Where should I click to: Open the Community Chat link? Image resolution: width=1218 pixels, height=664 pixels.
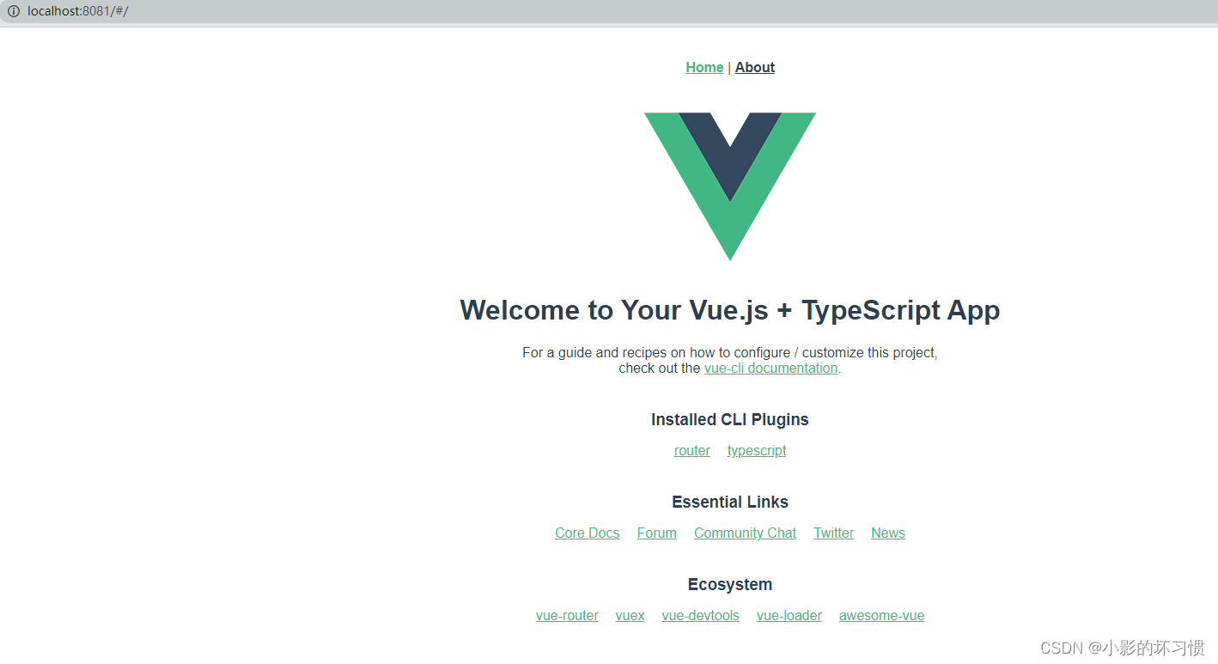744,533
